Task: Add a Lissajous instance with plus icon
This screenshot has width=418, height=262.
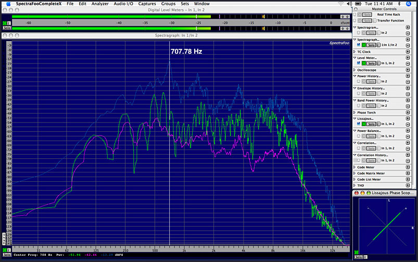Action: (408, 118)
